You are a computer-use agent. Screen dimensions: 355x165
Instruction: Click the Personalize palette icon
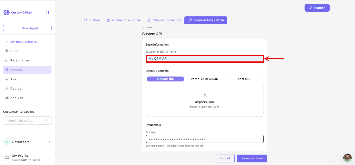click(x=7, y=60)
